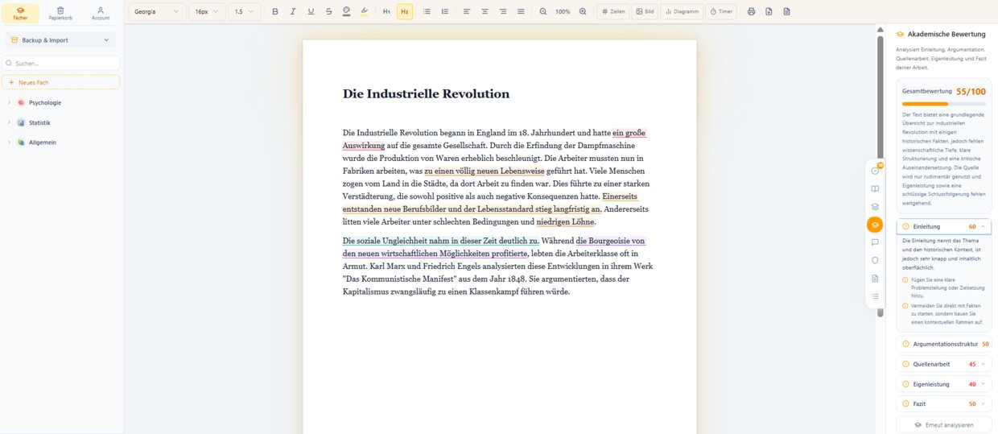
Task: Toggle underline formatting
Action: tap(311, 12)
